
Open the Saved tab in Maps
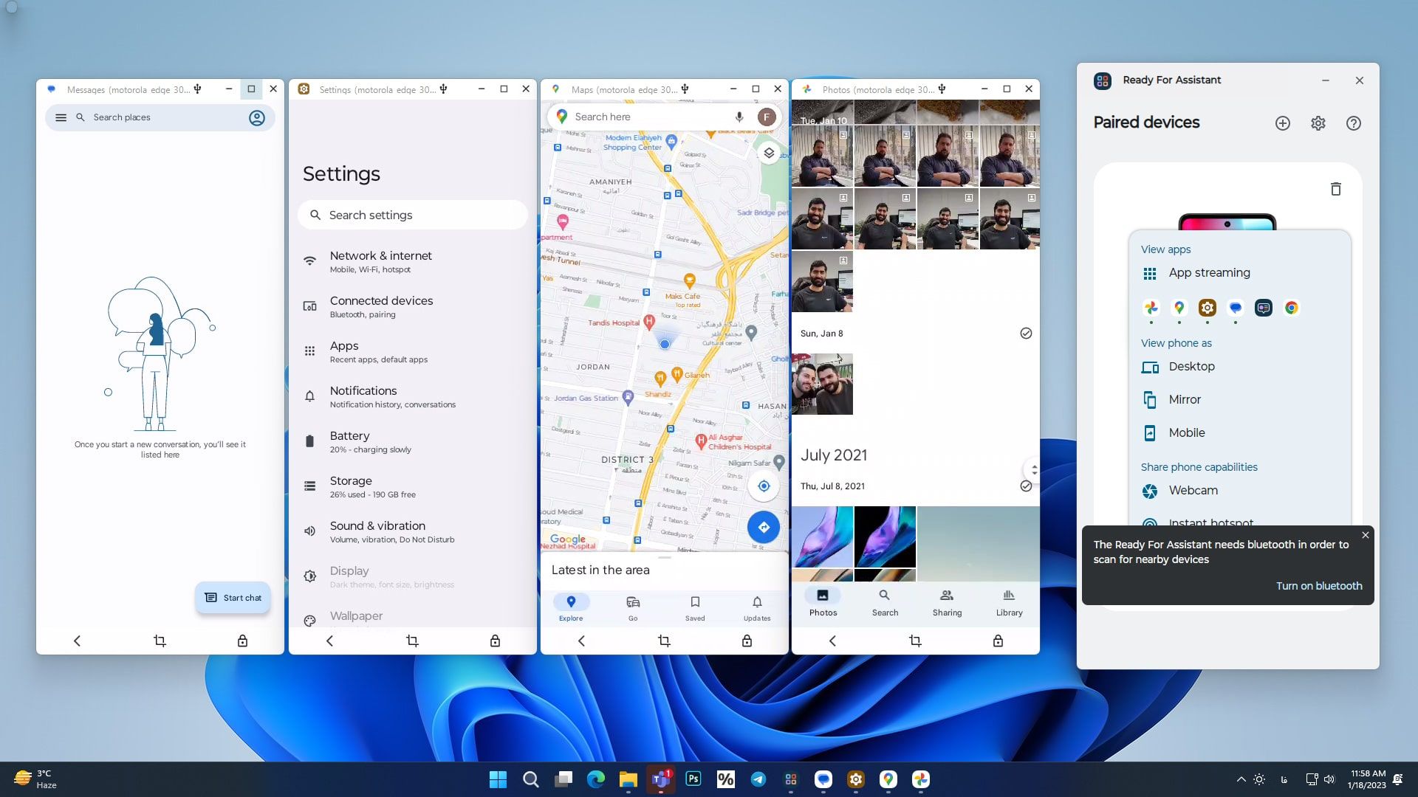694,607
